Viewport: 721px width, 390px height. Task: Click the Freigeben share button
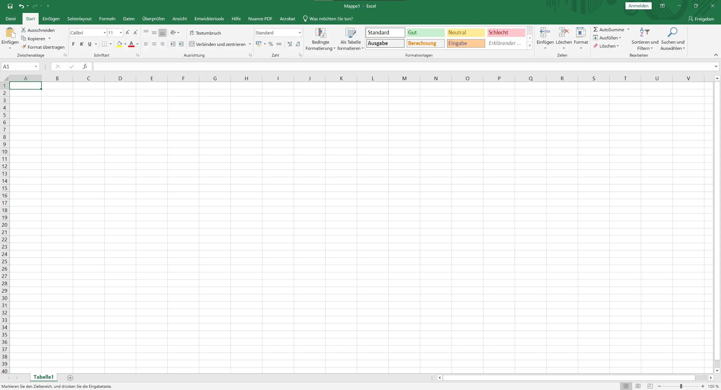[x=701, y=19]
